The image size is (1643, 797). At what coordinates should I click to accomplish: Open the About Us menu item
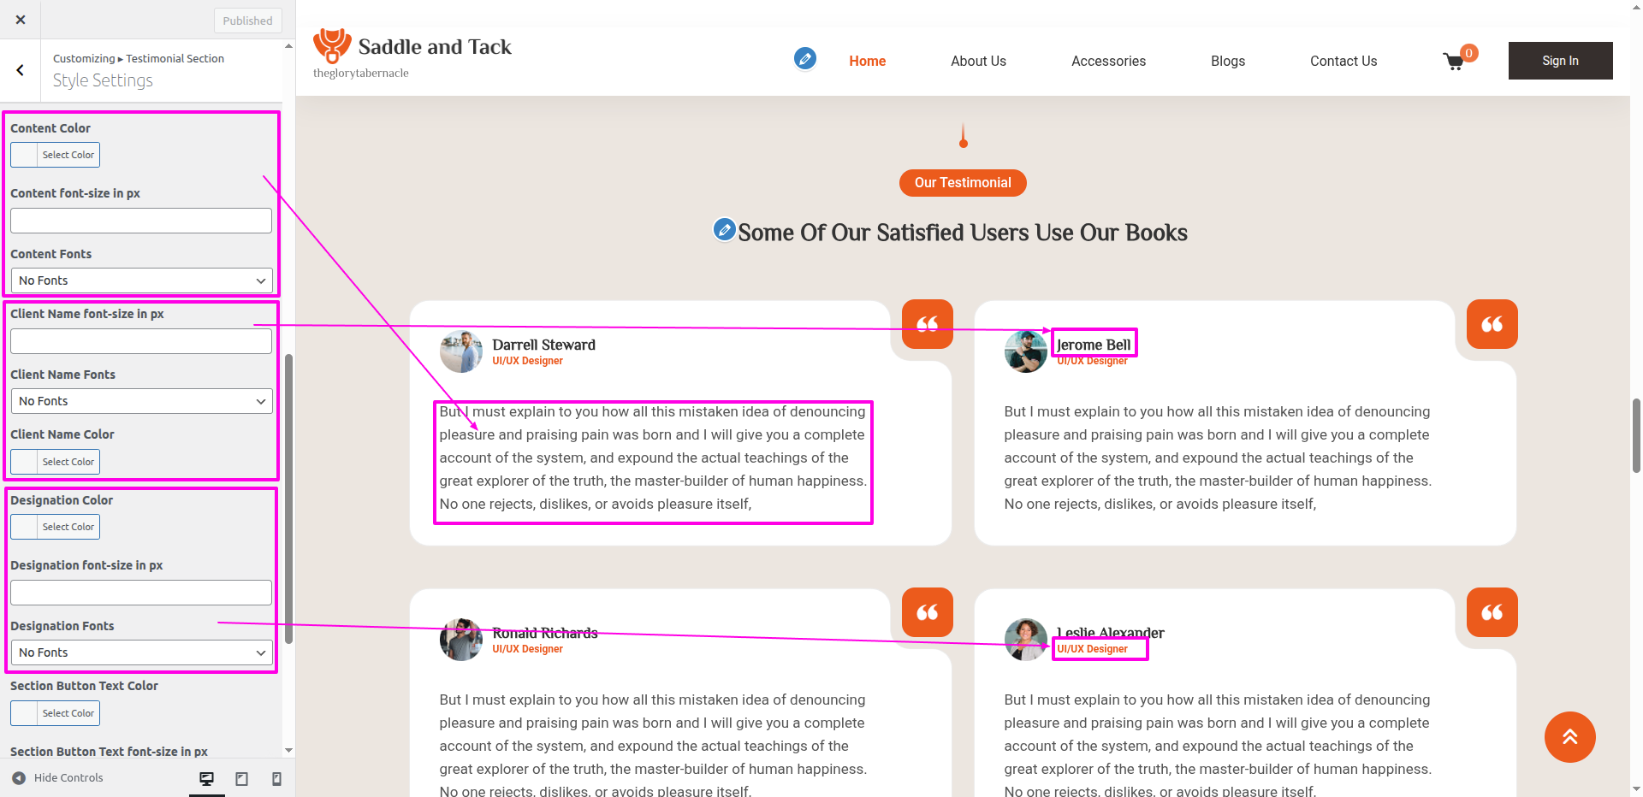[978, 61]
